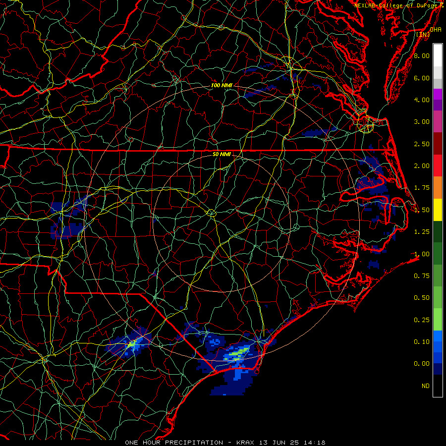Click the 14:18 timestamp
446x446 pixels.
314,443
